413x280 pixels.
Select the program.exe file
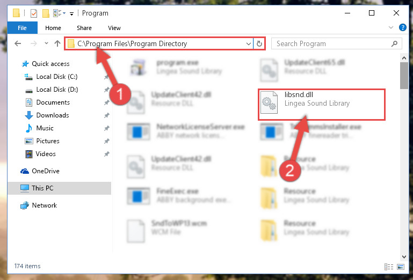pyautogui.click(x=176, y=67)
